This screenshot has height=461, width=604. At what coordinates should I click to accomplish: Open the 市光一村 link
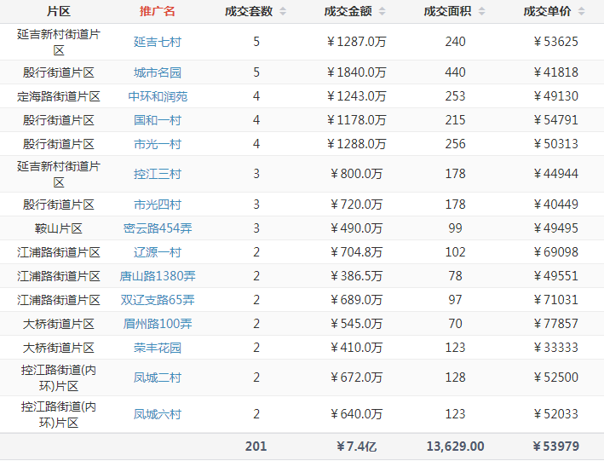coord(157,144)
